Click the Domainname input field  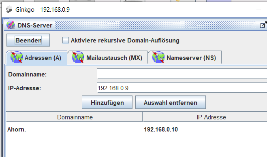click(182, 74)
